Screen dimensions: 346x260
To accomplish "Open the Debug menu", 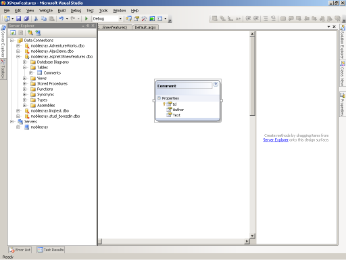I will pos(76,11).
